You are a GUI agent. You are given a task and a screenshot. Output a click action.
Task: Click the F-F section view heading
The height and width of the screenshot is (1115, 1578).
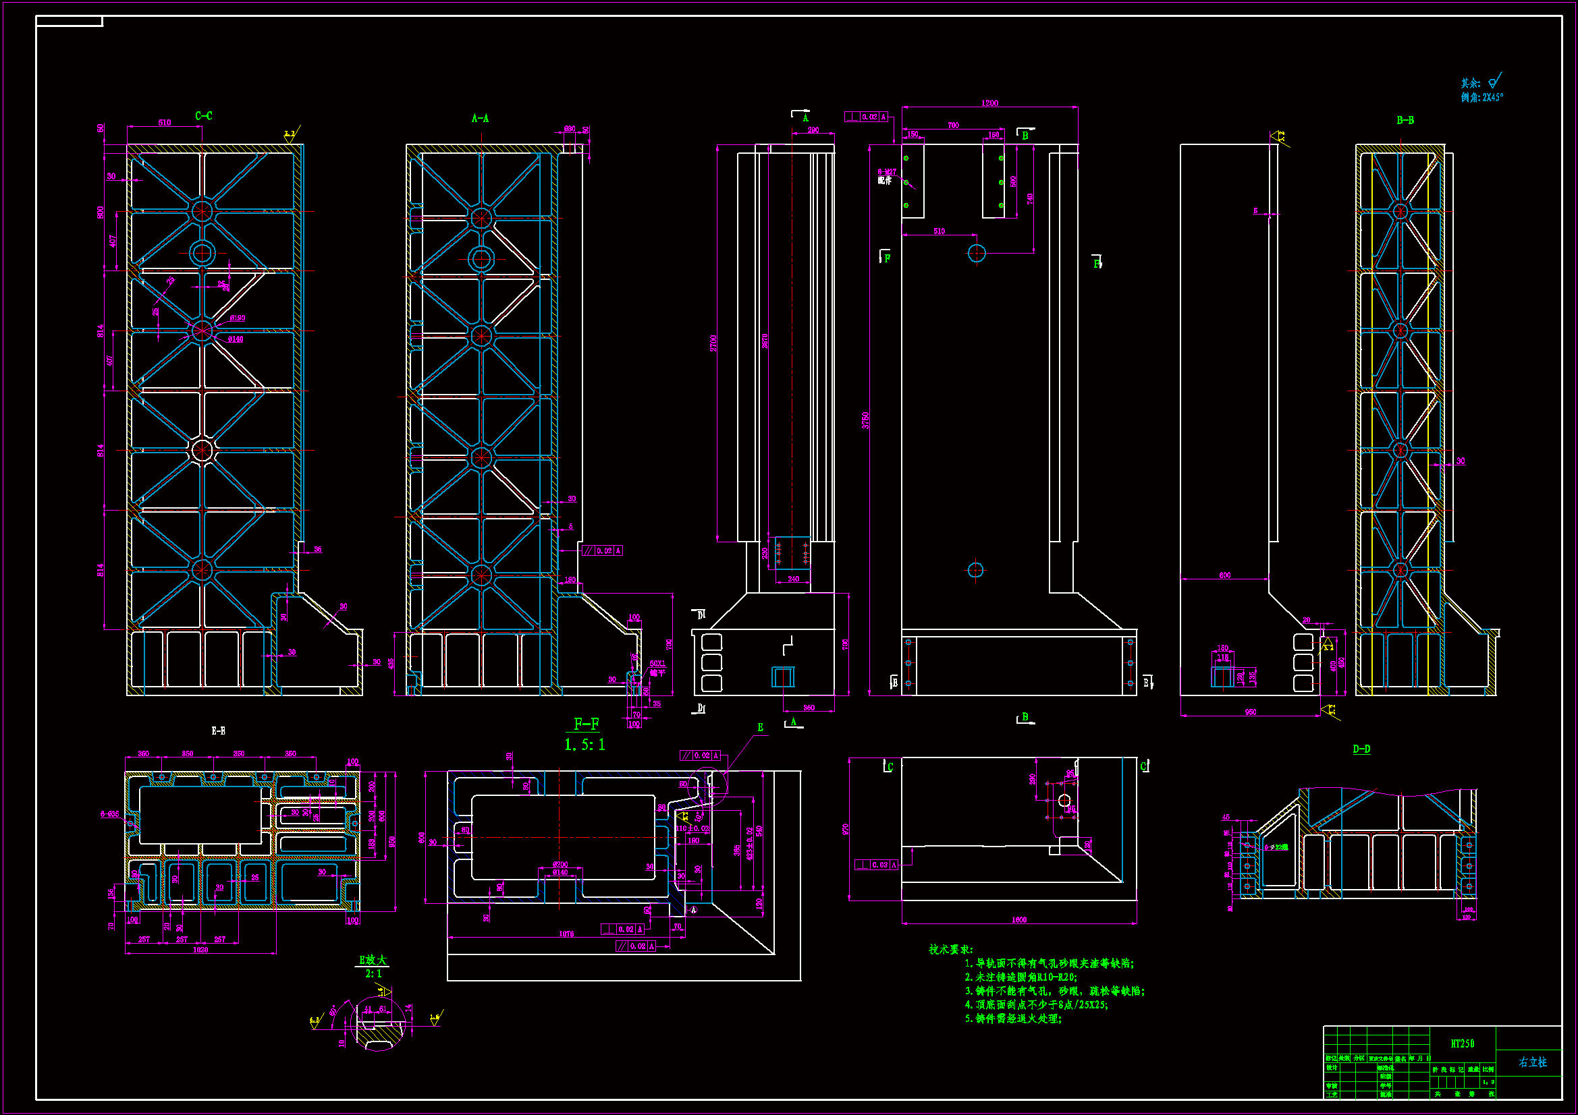[587, 724]
